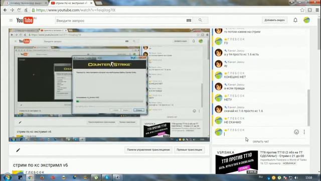Open the YouTube guide hamburger menu

tap(11, 20)
